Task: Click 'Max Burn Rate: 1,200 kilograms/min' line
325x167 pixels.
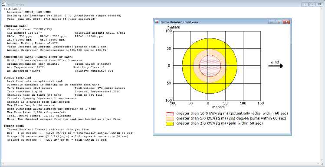Action: 37,112
